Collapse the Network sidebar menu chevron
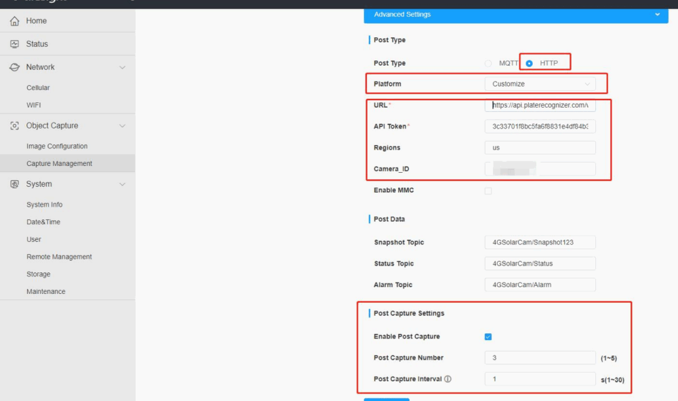 (x=122, y=67)
